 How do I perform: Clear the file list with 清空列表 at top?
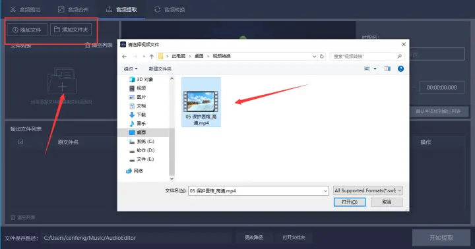99,45
